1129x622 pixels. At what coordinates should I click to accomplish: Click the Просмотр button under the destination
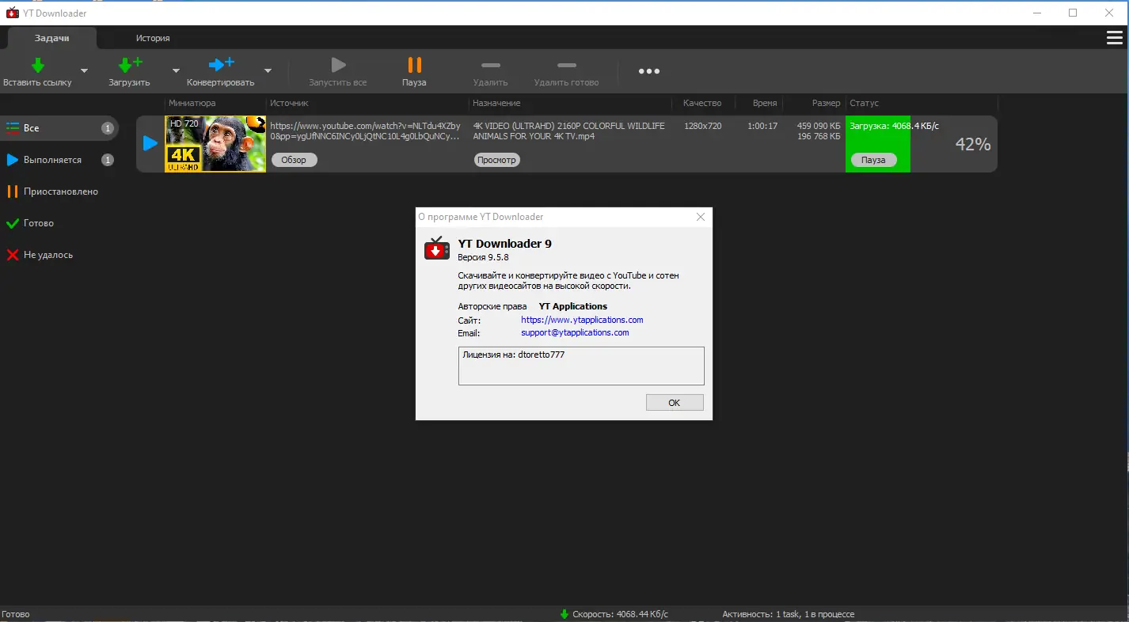coord(496,160)
